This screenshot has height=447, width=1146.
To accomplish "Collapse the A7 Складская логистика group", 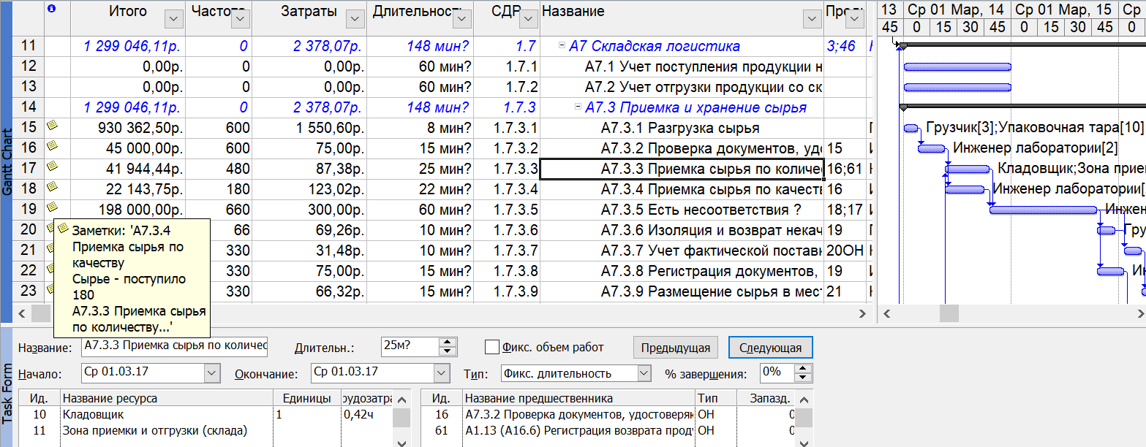I will pyautogui.click(x=562, y=46).
